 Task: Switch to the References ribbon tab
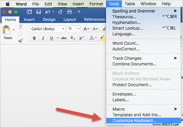(95, 20)
